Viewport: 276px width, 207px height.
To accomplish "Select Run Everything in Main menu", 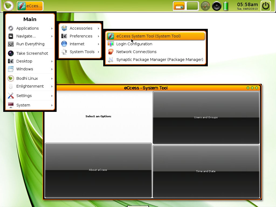I will coord(30,44).
